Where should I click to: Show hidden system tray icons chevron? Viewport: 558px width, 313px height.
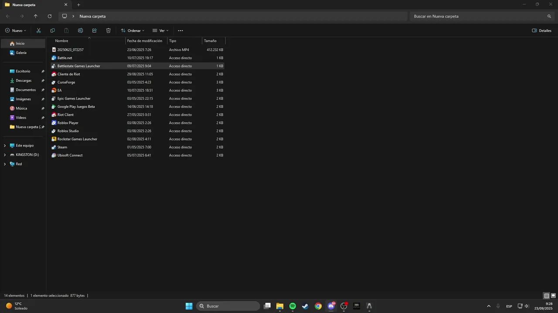point(488,306)
